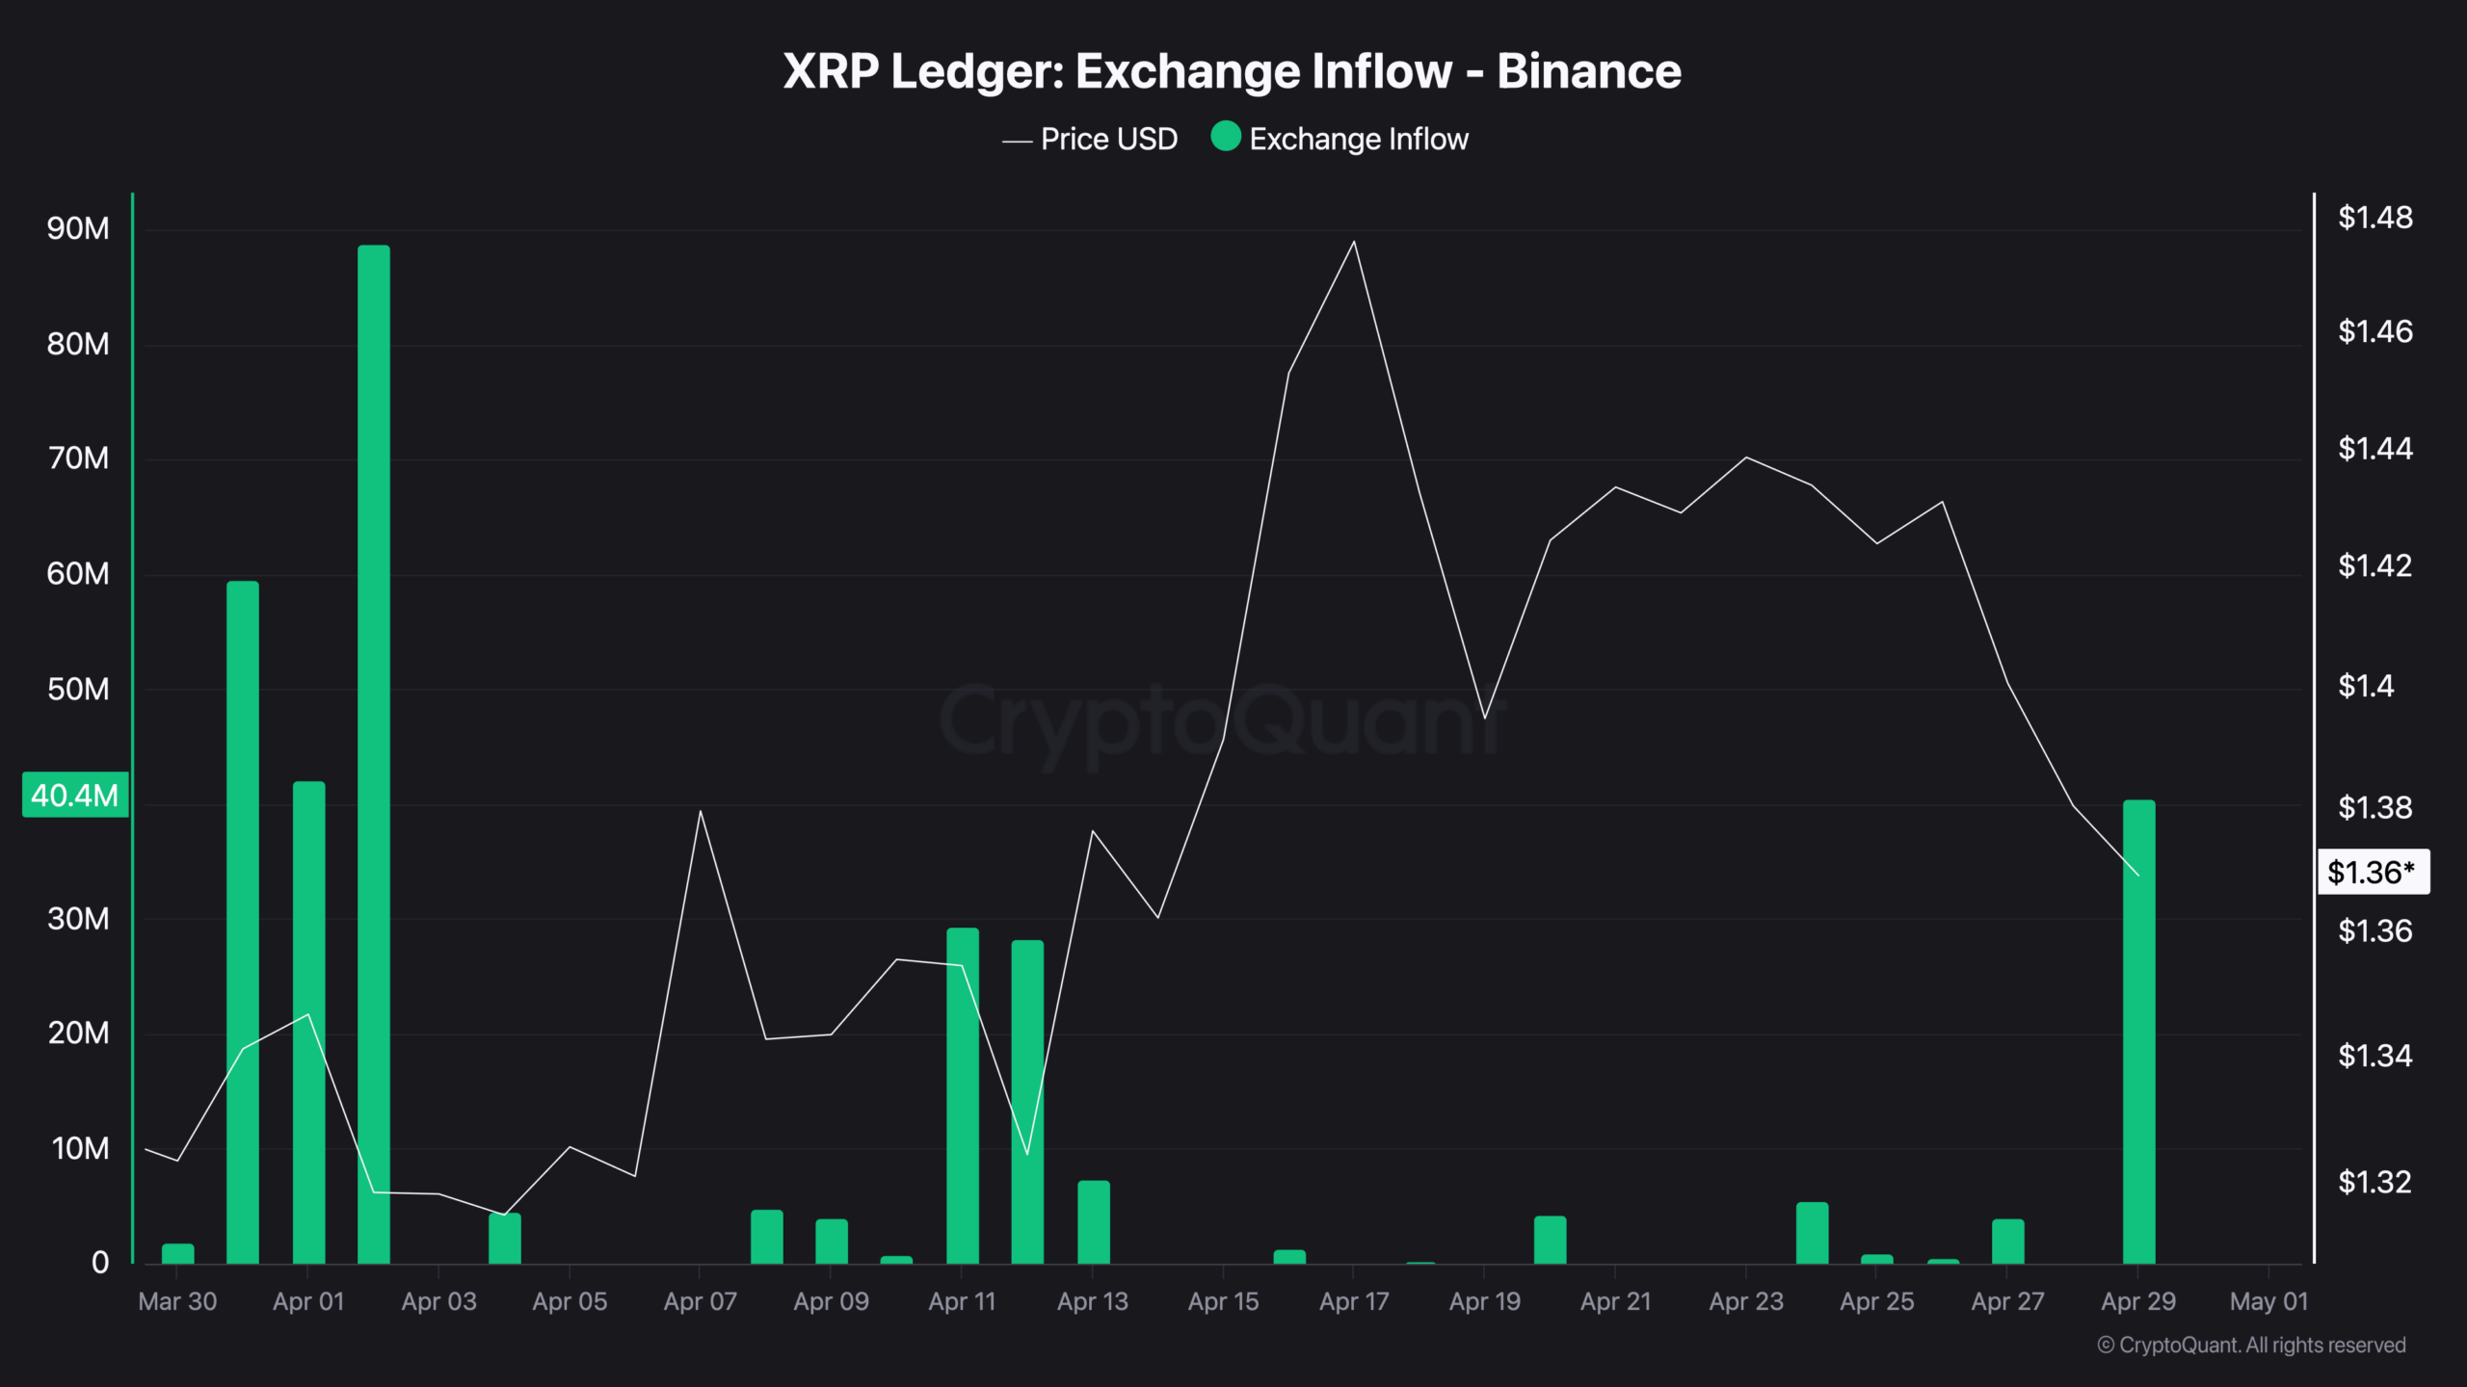Click the green Exchange Inflow legend circle

(1225, 137)
